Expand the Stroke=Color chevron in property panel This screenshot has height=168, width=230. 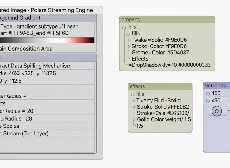point(129,46)
